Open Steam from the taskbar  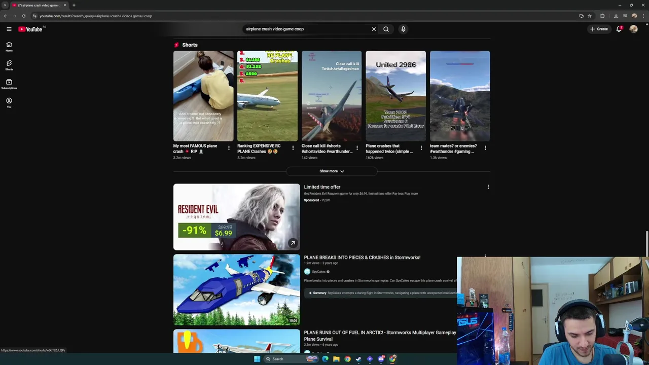pyautogui.click(x=358, y=359)
